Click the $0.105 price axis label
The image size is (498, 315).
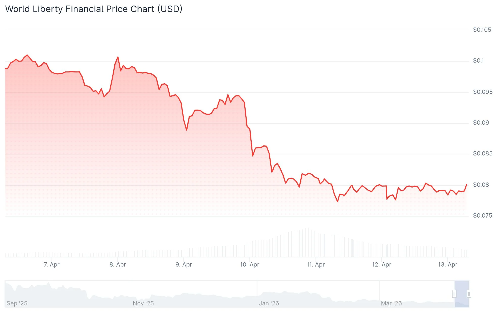pyautogui.click(x=482, y=30)
